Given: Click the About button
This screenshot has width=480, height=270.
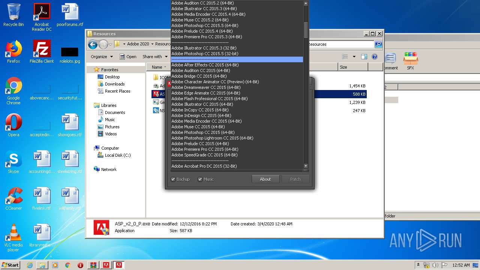Looking at the screenshot, I should (x=265, y=179).
